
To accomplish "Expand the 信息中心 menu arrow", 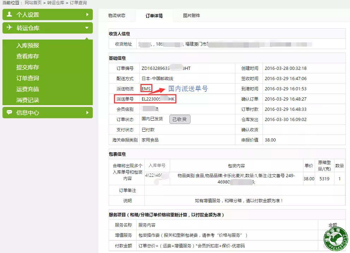I will (x=87, y=113).
